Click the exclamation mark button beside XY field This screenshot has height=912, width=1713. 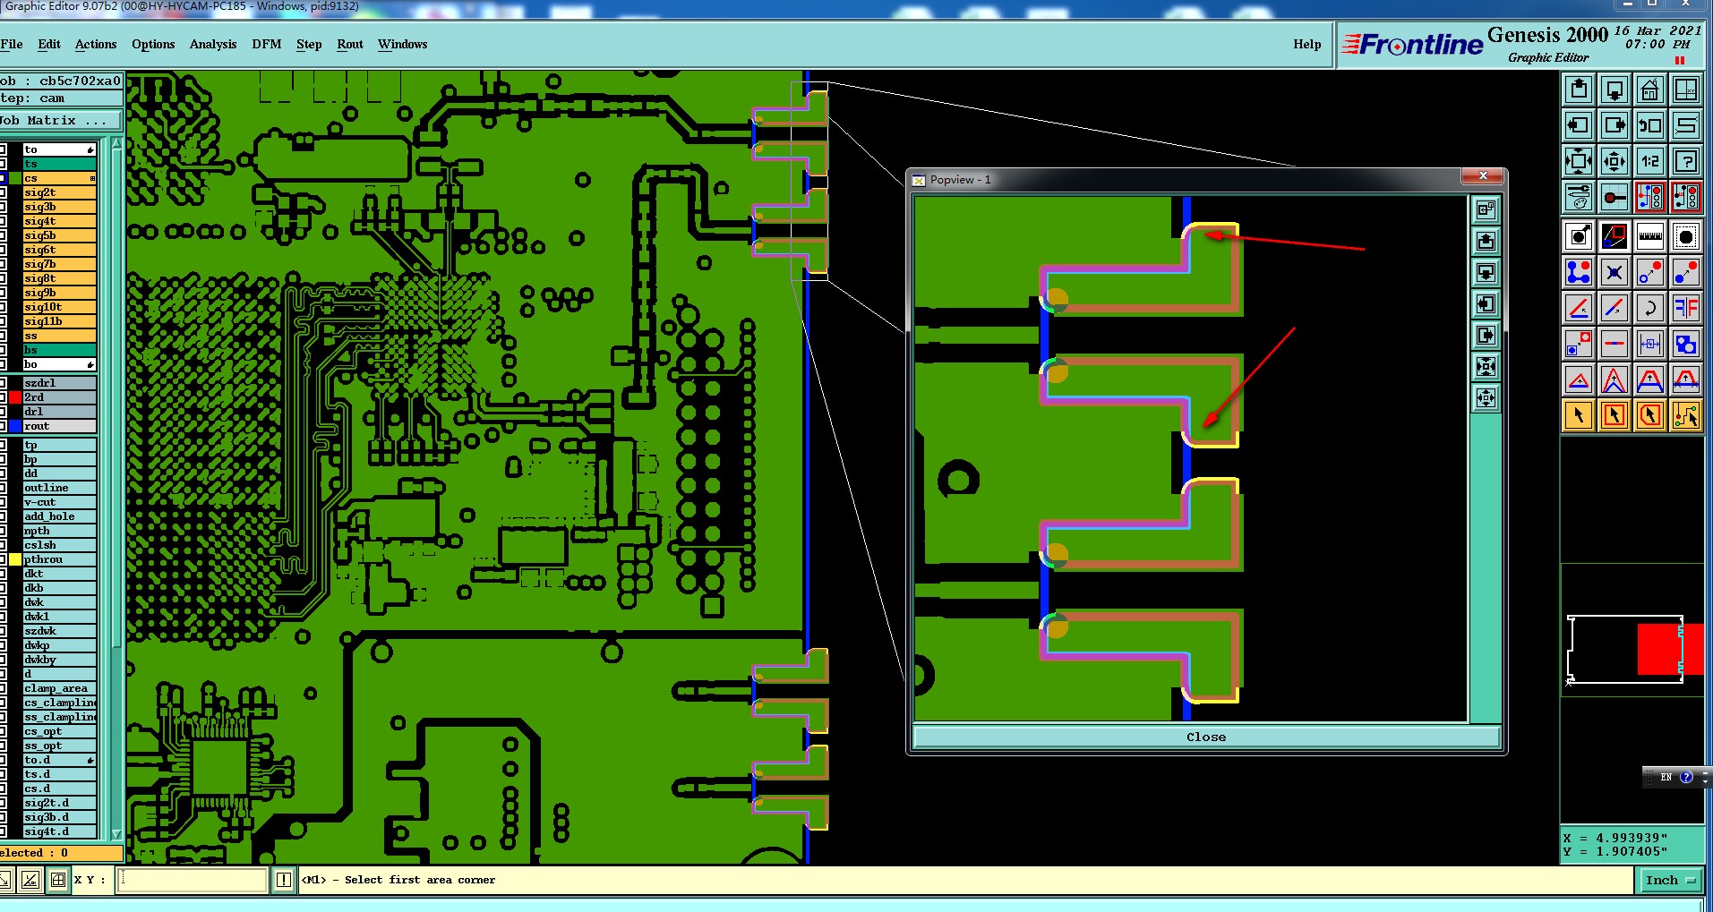pyautogui.click(x=283, y=880)
